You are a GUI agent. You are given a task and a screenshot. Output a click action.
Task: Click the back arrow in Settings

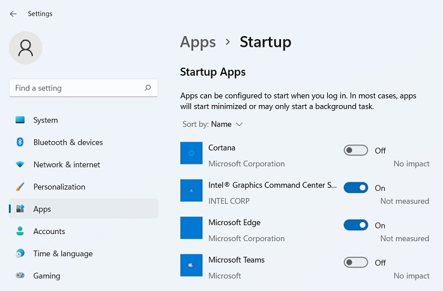[13, 13]
